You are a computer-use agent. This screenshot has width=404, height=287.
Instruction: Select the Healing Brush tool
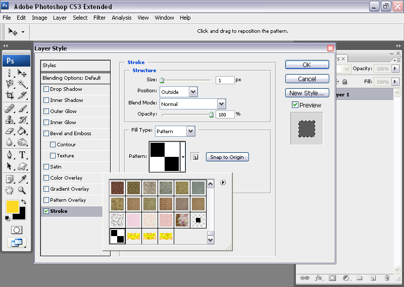click(10, 109)
